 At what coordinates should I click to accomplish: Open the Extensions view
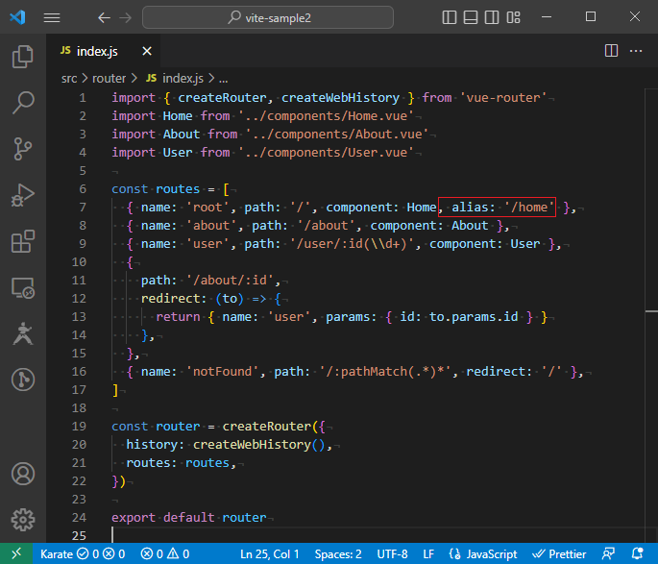point(23,241)
